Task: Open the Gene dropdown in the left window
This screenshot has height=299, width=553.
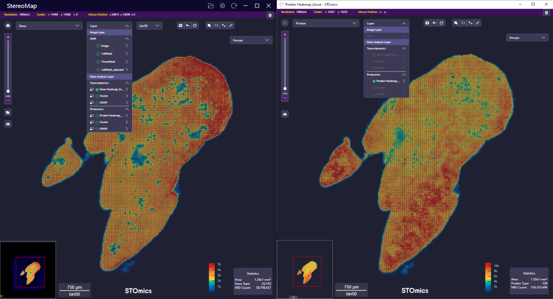Action: pyautogui.click(x=48, y=26)
